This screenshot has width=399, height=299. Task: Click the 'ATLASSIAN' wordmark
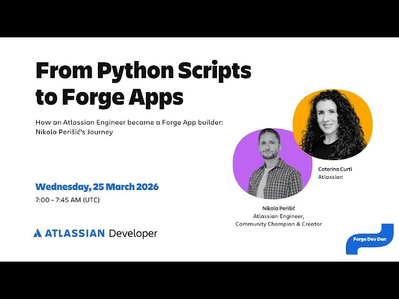[75, 233]
